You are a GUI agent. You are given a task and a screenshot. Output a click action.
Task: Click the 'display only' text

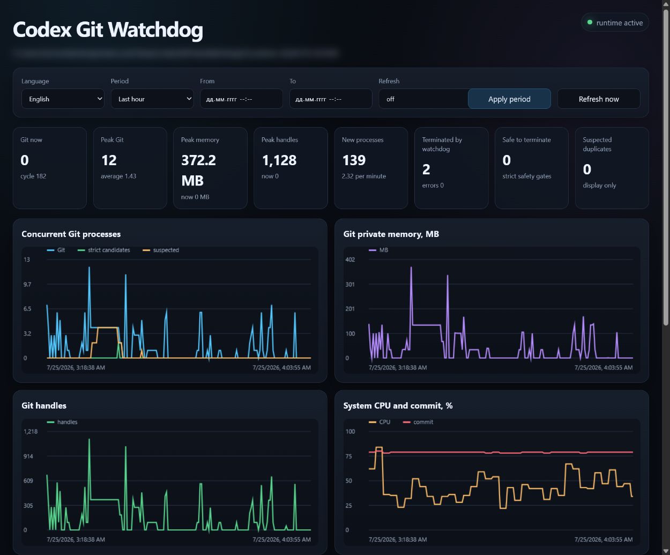tap(599, 185)
